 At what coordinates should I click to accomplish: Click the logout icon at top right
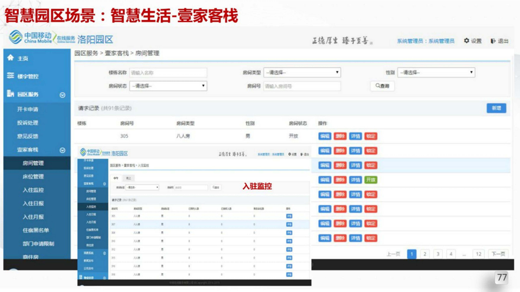(493, 41)
